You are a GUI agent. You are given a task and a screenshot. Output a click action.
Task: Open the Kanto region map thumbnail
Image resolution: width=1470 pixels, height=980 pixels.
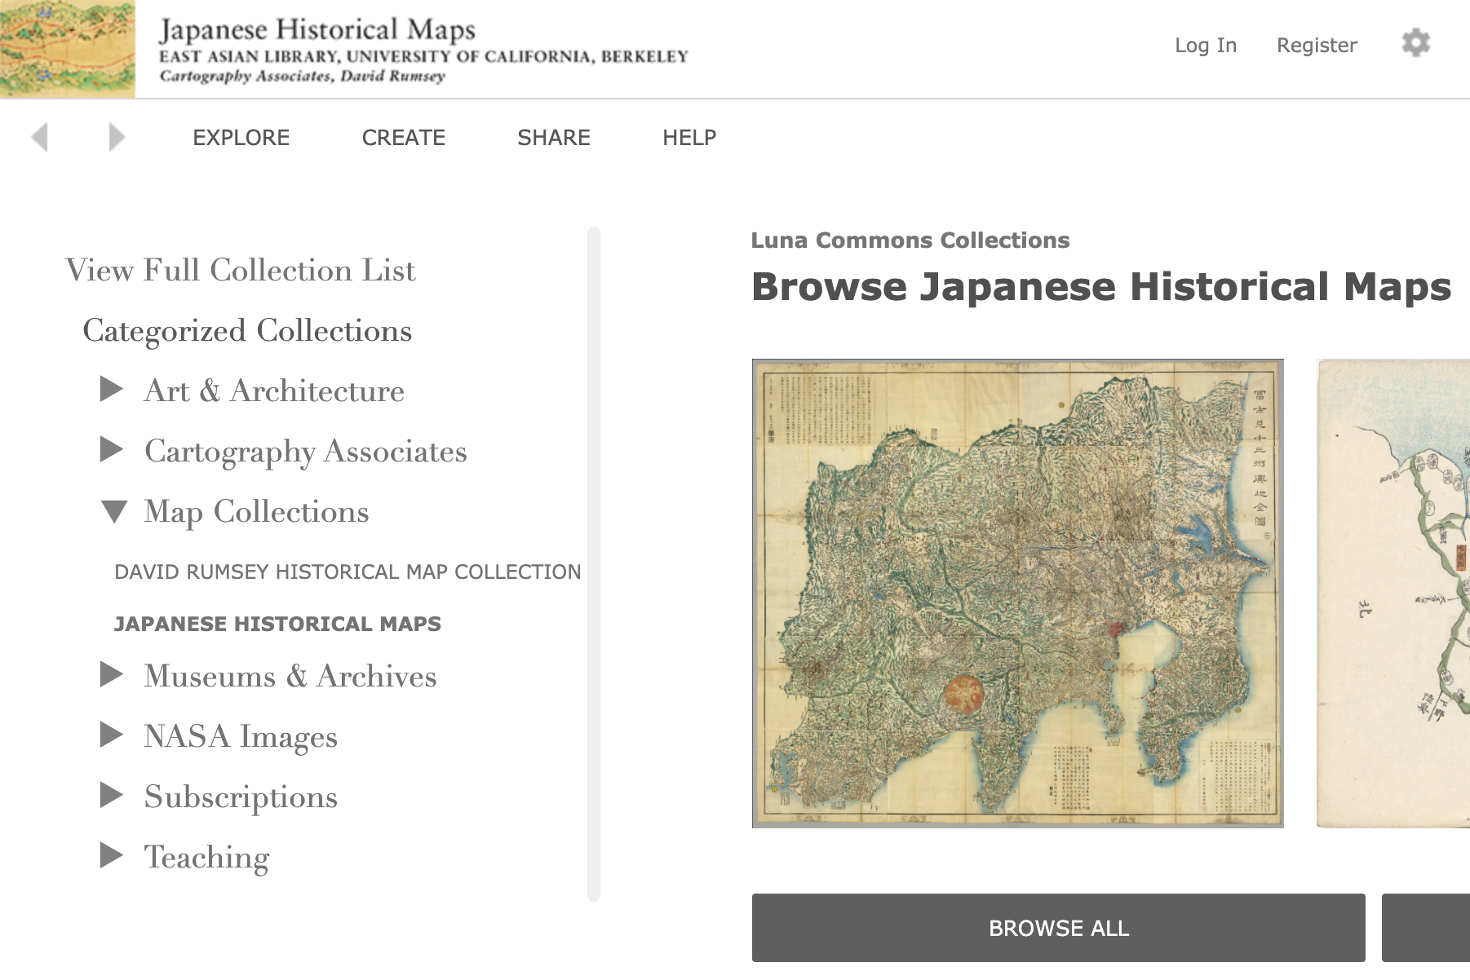1017,594
